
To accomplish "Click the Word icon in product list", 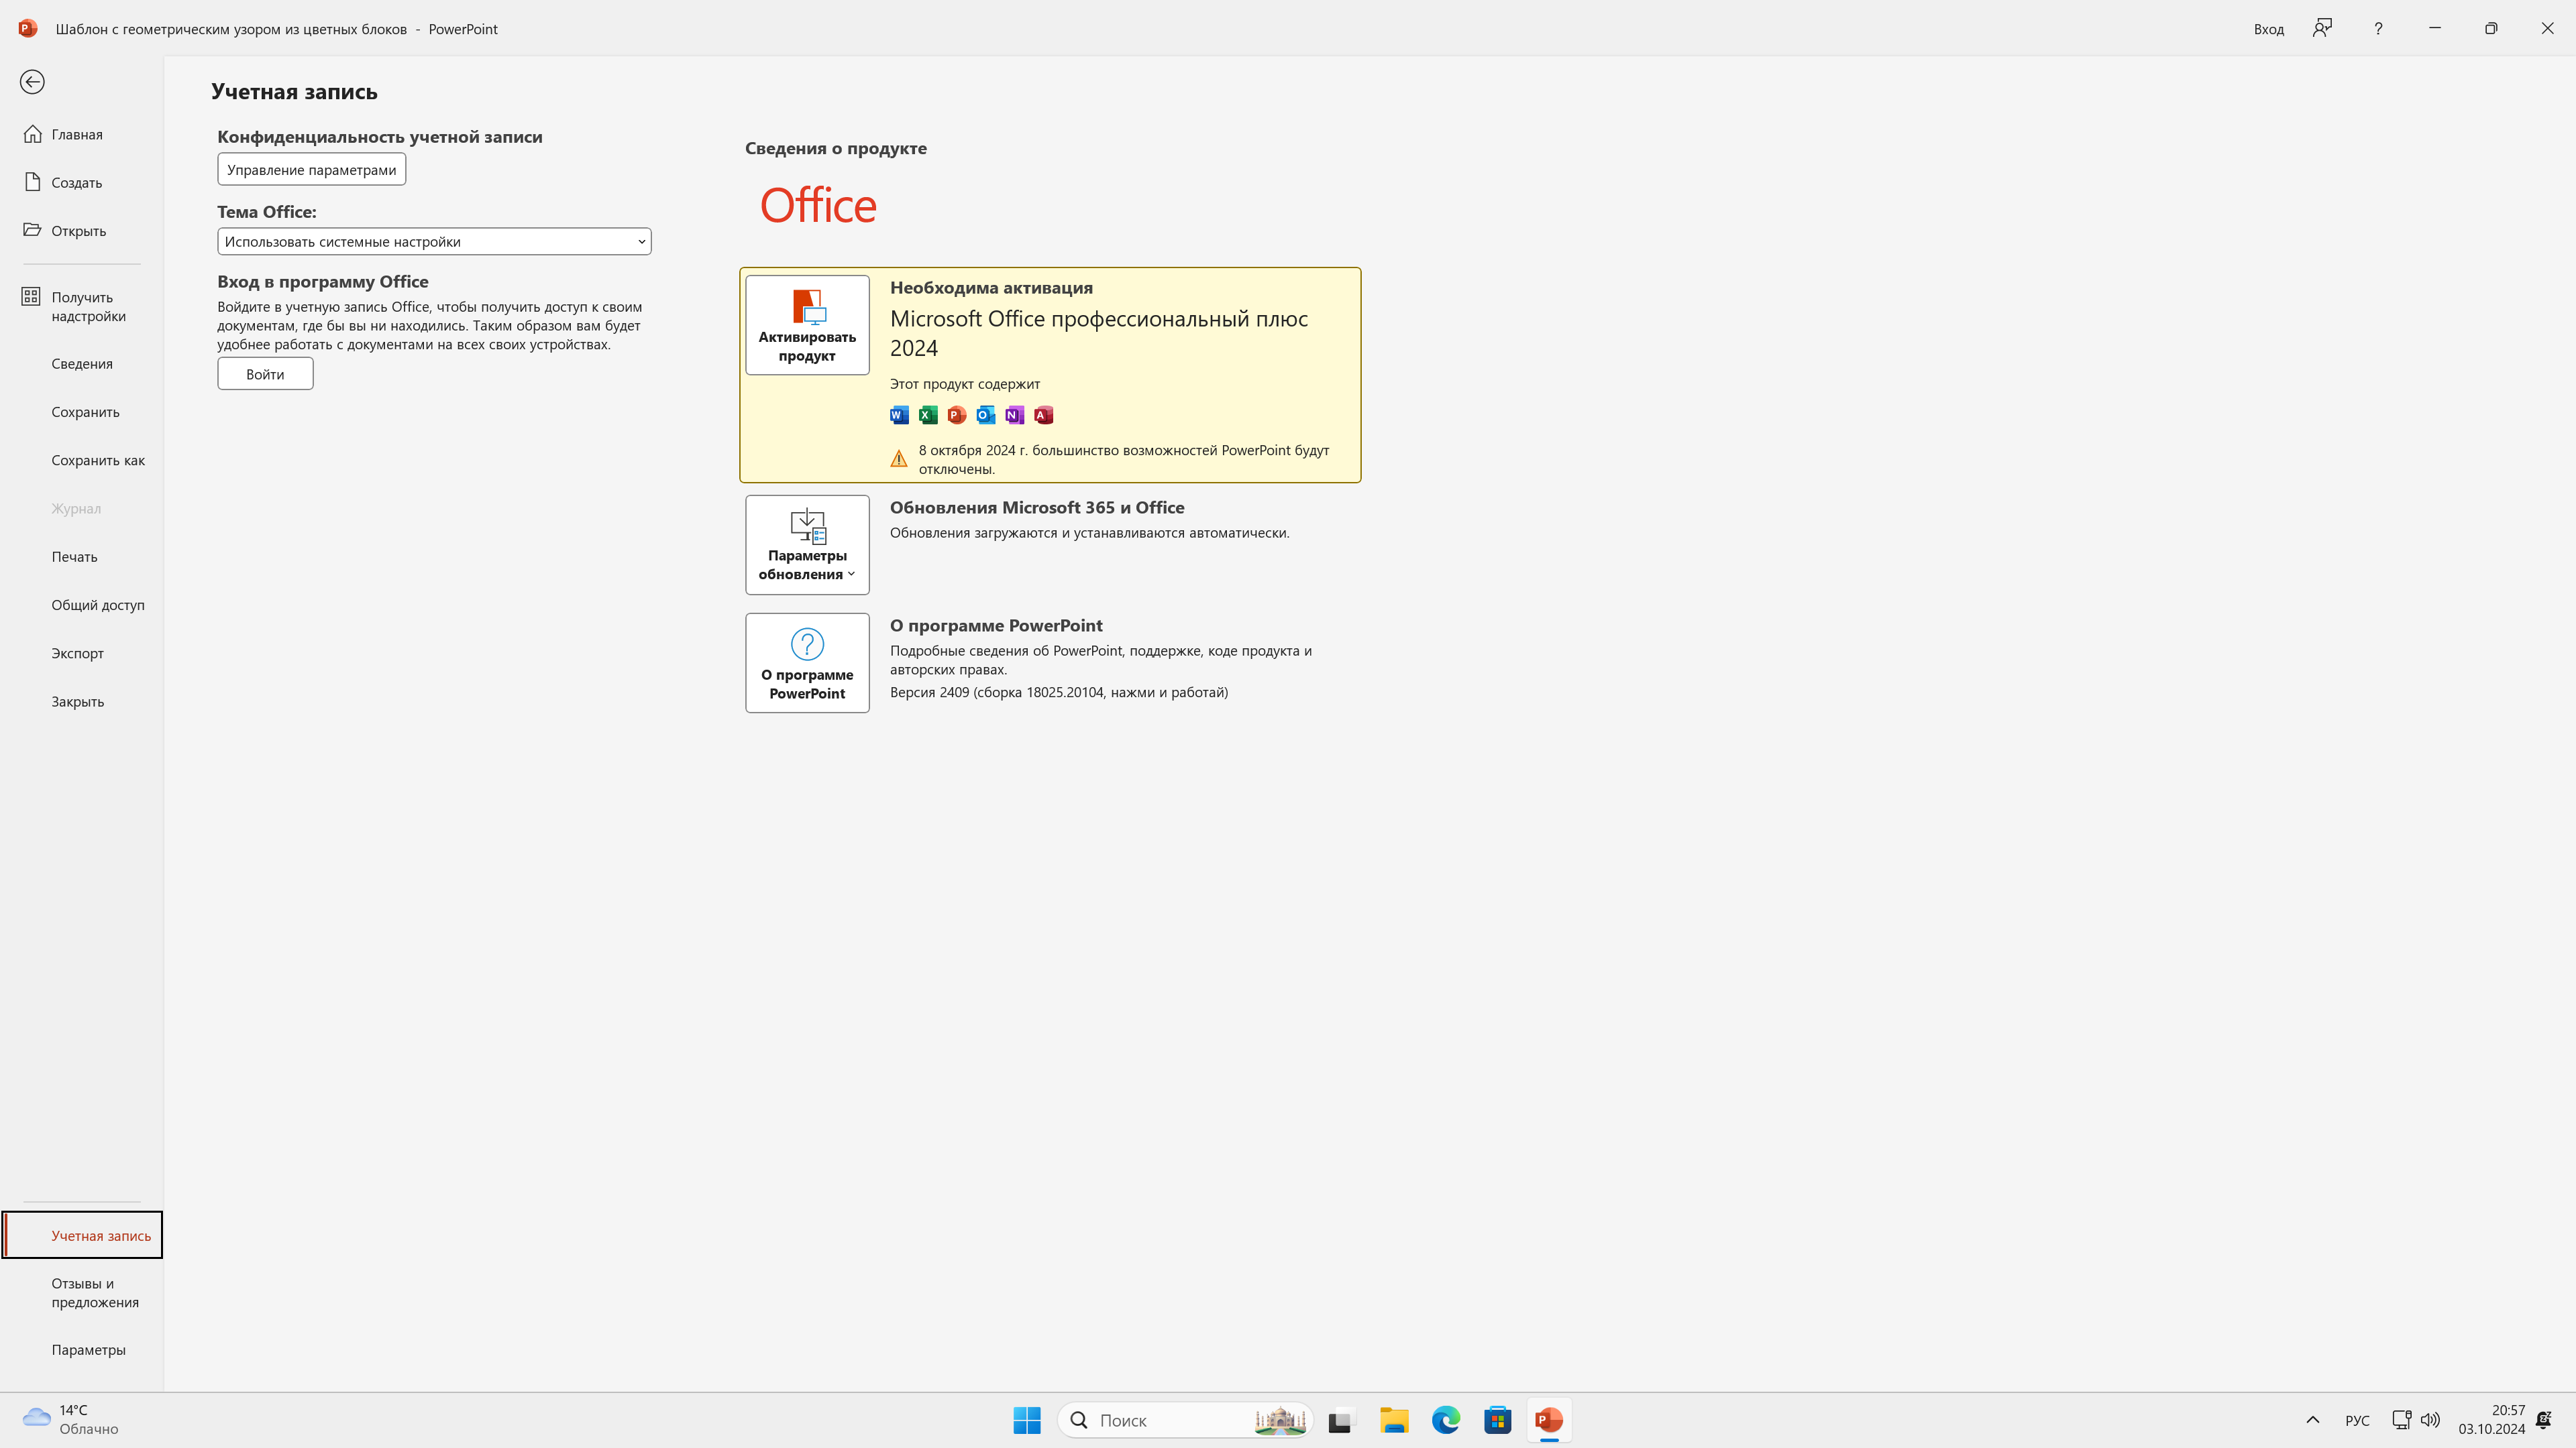I will [899, 415].
